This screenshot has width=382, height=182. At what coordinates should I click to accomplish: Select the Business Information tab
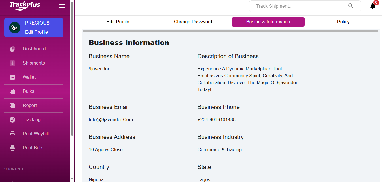[x=268, y=22]
